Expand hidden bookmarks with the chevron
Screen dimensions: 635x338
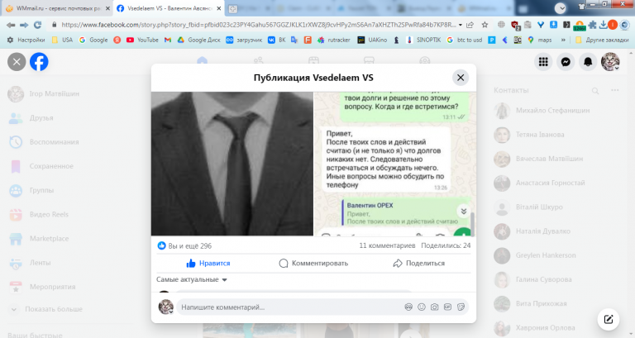tap(563, 40)
